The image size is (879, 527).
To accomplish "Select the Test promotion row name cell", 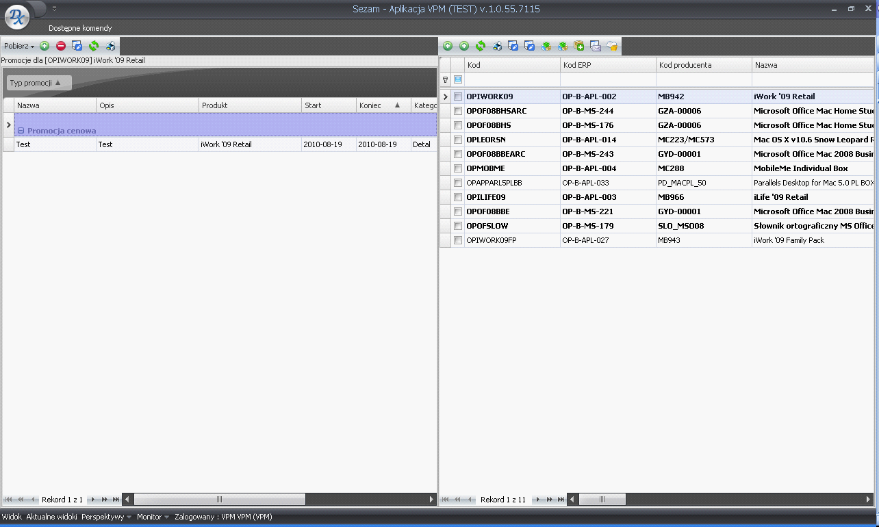I will tap(55, 144).
